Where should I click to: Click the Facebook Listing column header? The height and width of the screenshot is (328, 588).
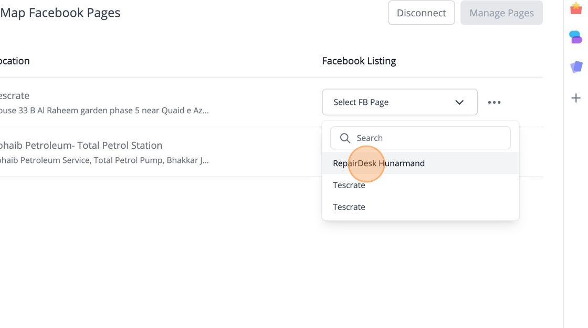359,61
